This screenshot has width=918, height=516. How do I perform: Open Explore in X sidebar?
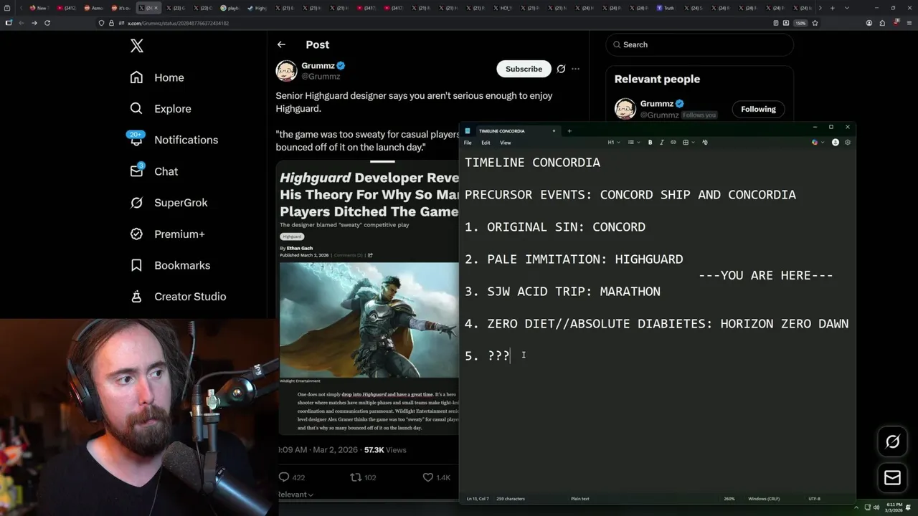(x=161, y=109)
